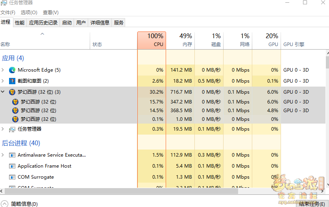Switch to the 详细信息 tab
Viewport: 329px width, 207px height.
(x=100, y=23)
